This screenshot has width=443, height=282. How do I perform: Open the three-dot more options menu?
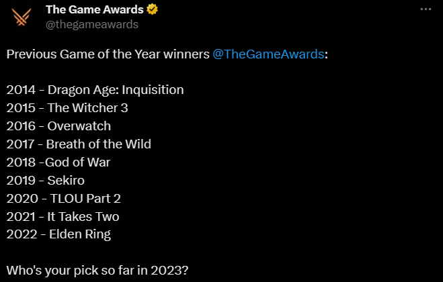coord(426,9)
